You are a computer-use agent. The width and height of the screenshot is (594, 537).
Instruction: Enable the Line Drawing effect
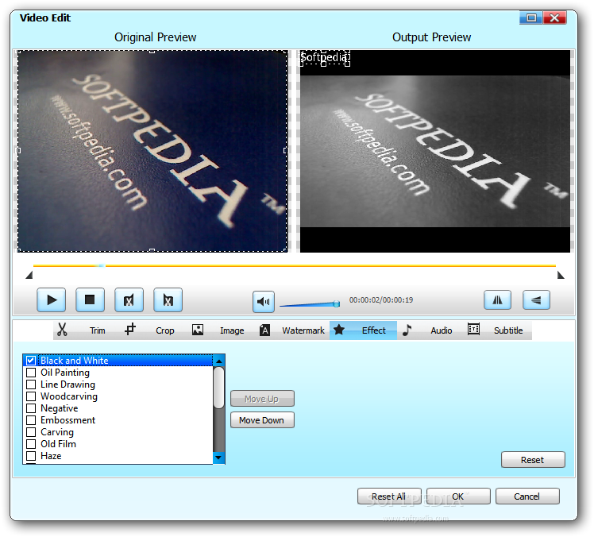coord(31,384)
